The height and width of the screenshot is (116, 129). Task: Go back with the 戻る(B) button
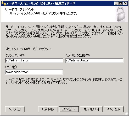[x=48, y=109]
